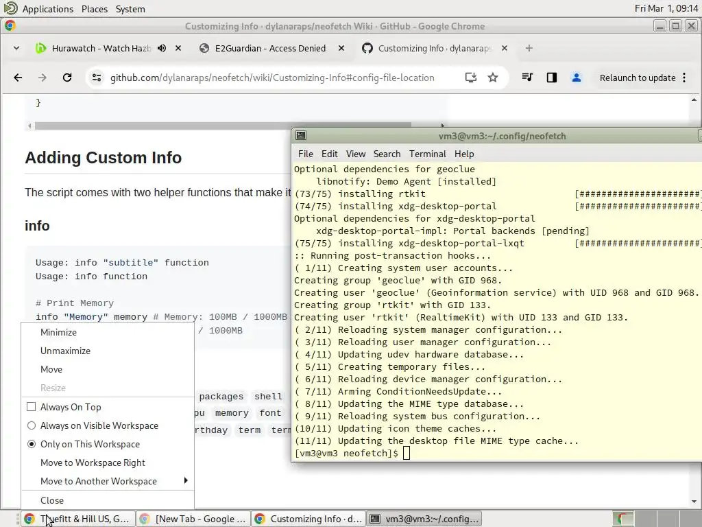Image resolution: width=702 pixels, height=527 pixels.
Task: Open the terminal View menu
Action: (356, 154)
